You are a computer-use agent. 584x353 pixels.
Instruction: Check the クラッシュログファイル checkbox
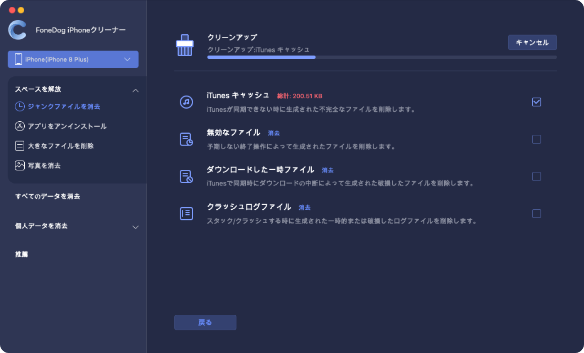[x=536, y=213]
